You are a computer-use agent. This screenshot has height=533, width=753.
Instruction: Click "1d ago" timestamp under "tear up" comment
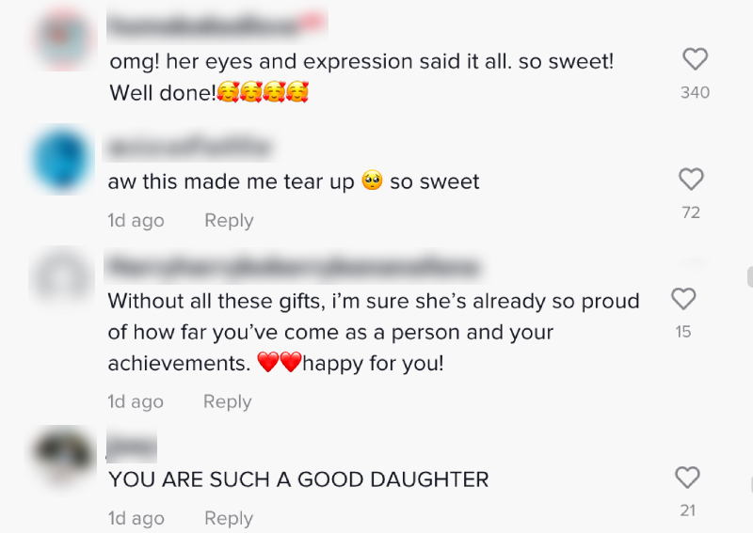tap(136, 221)
